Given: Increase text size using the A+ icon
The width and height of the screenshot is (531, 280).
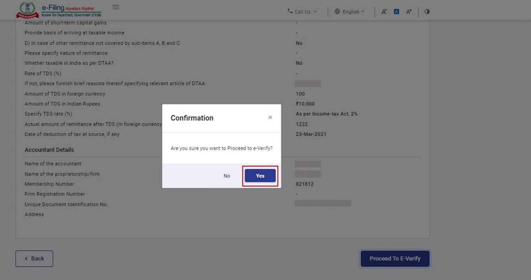Looking at the screenshot, I should (x=408, y=12).
